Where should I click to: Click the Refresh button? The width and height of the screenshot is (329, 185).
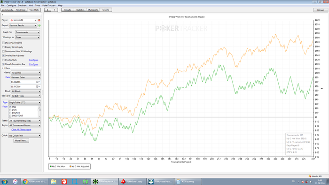pyautogui.click(x=321, y=10)
